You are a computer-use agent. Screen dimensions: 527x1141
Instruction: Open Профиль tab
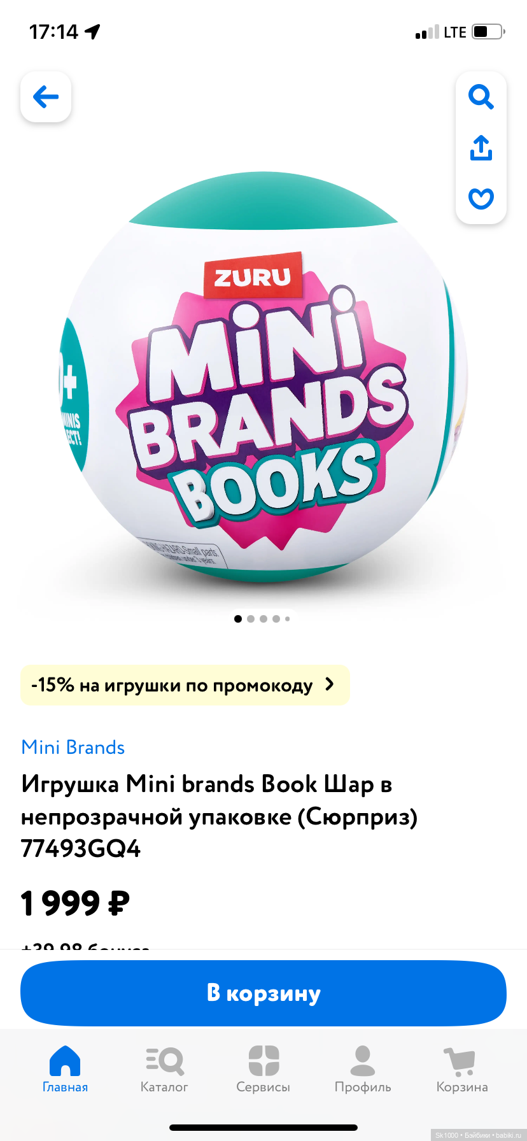click(363, 1069)
